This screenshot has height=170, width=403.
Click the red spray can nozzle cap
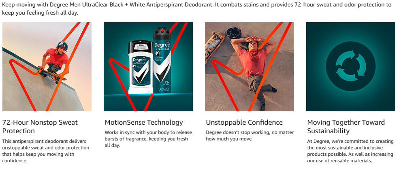(x=162, y=31)
